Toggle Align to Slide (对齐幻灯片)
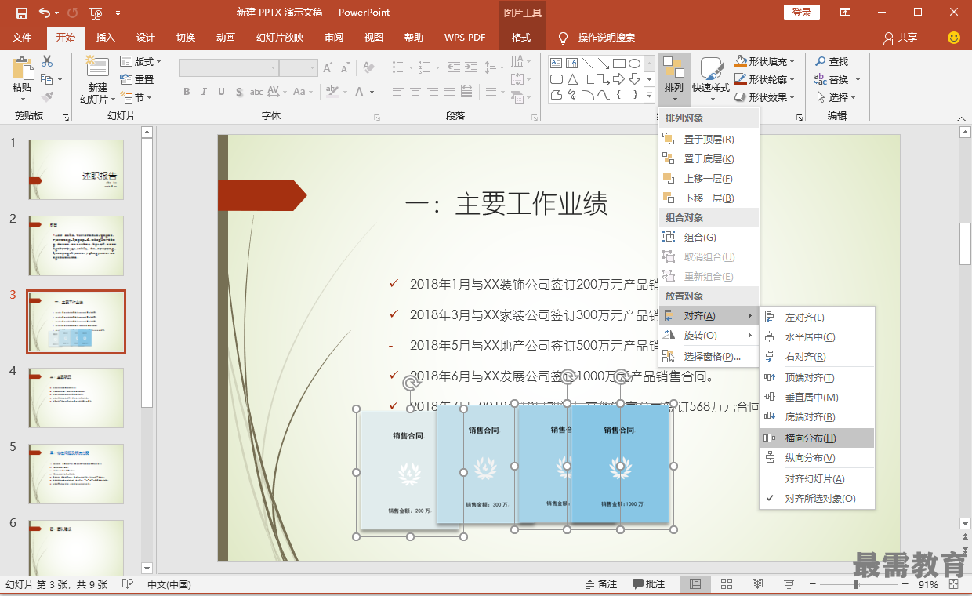This screenshot has width=972, height=596. (817, 479)
